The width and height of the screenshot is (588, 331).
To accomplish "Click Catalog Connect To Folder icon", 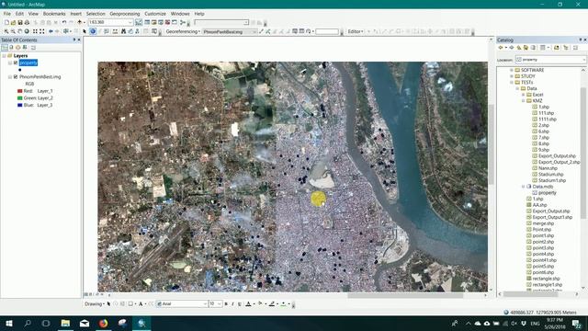I will (x=557, y=48).
